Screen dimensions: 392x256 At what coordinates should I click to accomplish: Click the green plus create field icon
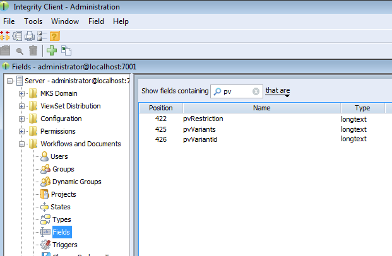(52, 50)
